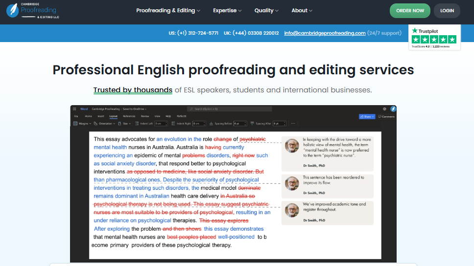474x266 pixels.
Task: Click the Spacing After stepper arrows
Action: (284, 124)
